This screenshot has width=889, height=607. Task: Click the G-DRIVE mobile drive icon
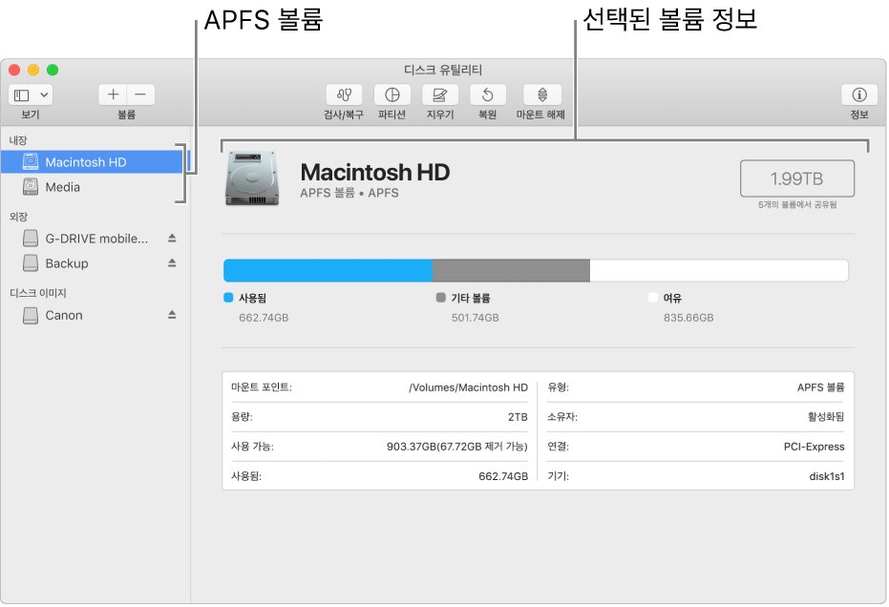point(31,239)
